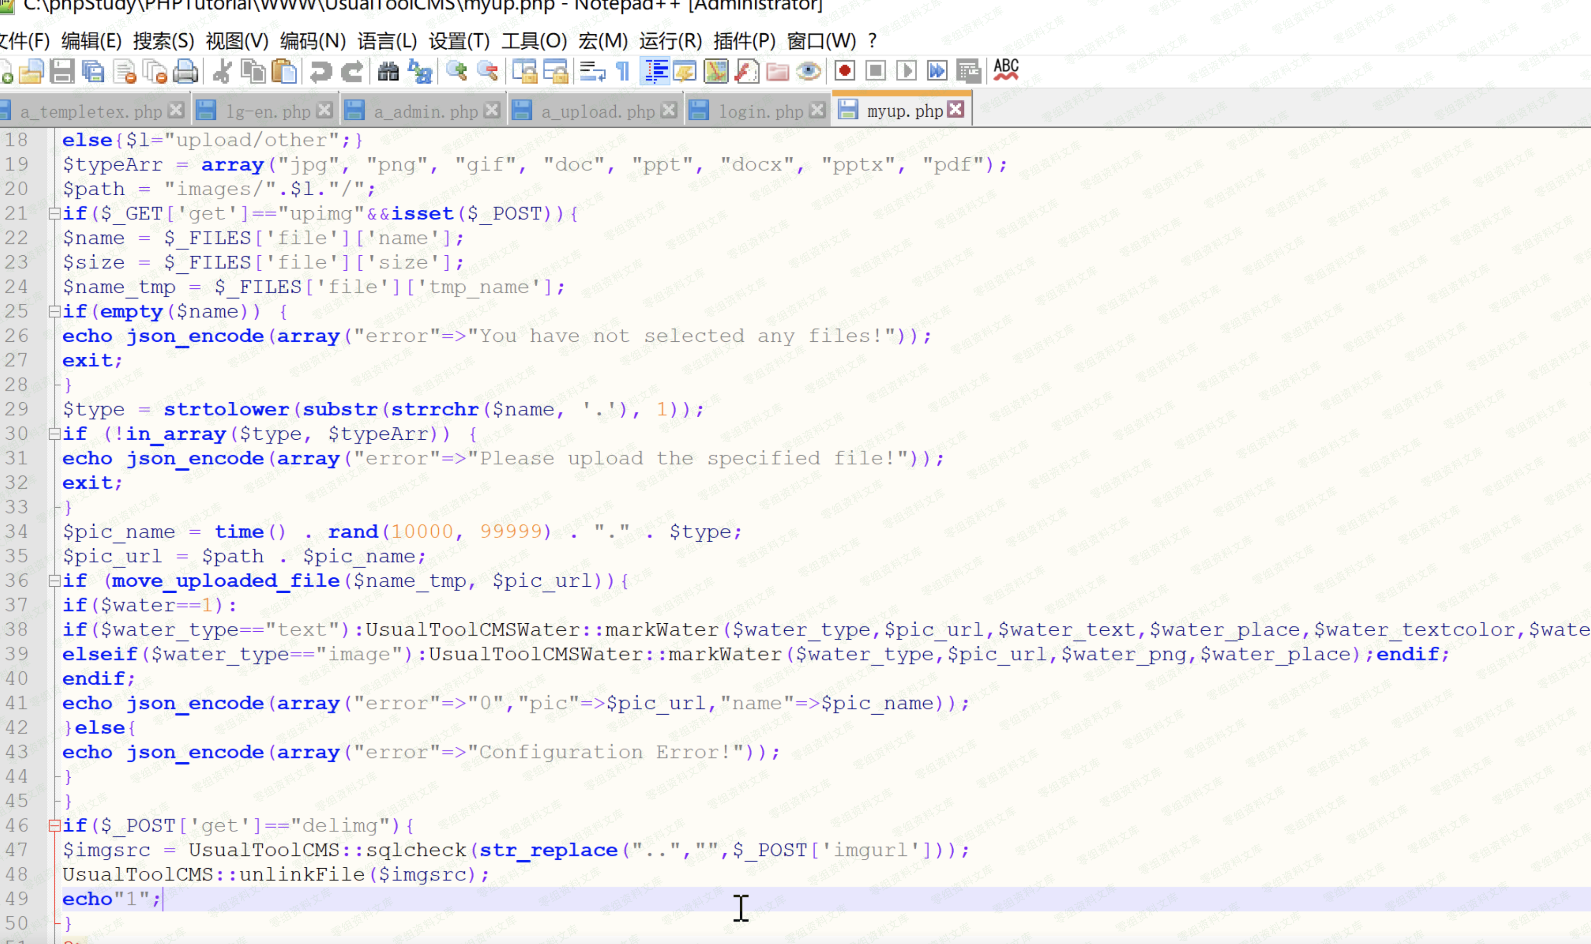This screenshot has width=1591, height=944.
Task: Click the Undo arrow icon
Action: pos(320,71)
